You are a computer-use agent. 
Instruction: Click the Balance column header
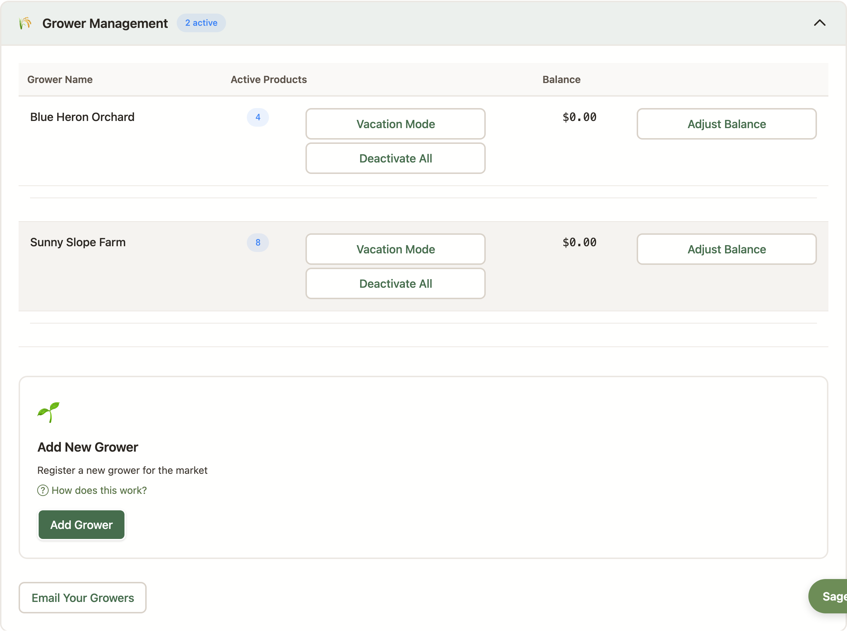pos(561,79)
